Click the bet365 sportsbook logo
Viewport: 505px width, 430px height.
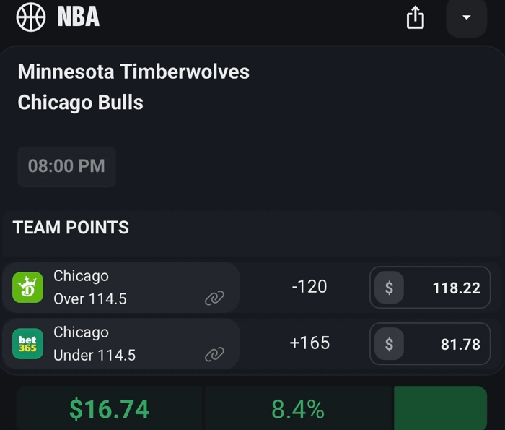[x=28, y=344]
